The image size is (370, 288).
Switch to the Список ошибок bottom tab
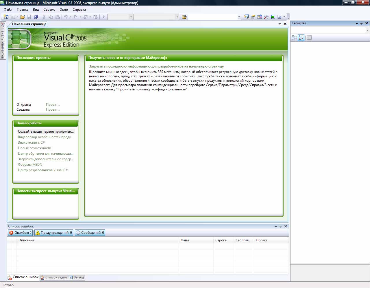[23, 277]
